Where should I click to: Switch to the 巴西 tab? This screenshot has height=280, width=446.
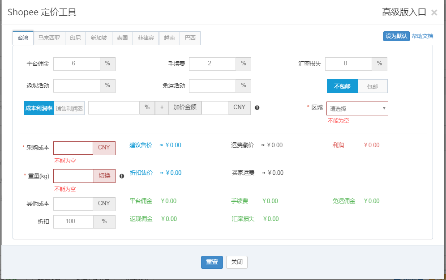pos(190,38)
